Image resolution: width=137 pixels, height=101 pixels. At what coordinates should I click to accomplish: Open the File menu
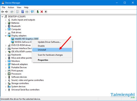[x=4, y=7]
